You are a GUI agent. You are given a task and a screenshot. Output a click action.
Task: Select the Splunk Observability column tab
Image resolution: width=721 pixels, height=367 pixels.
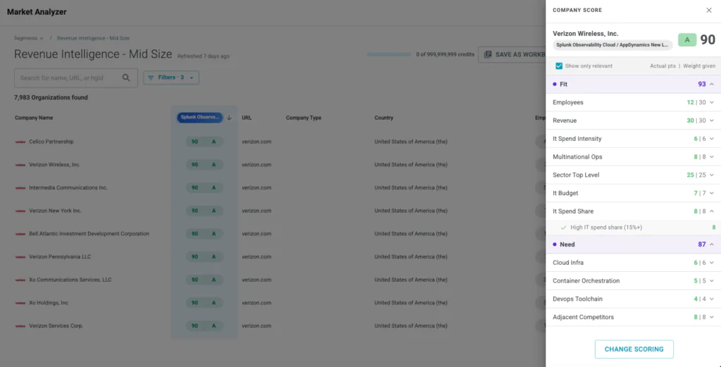pos(199,118)
